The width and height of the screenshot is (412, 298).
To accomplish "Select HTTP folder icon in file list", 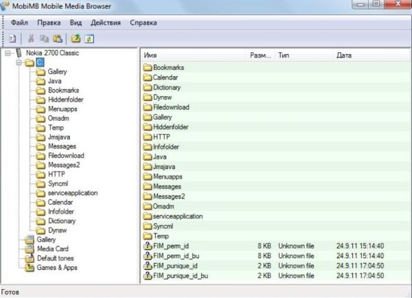I will [x=148, y=137].
